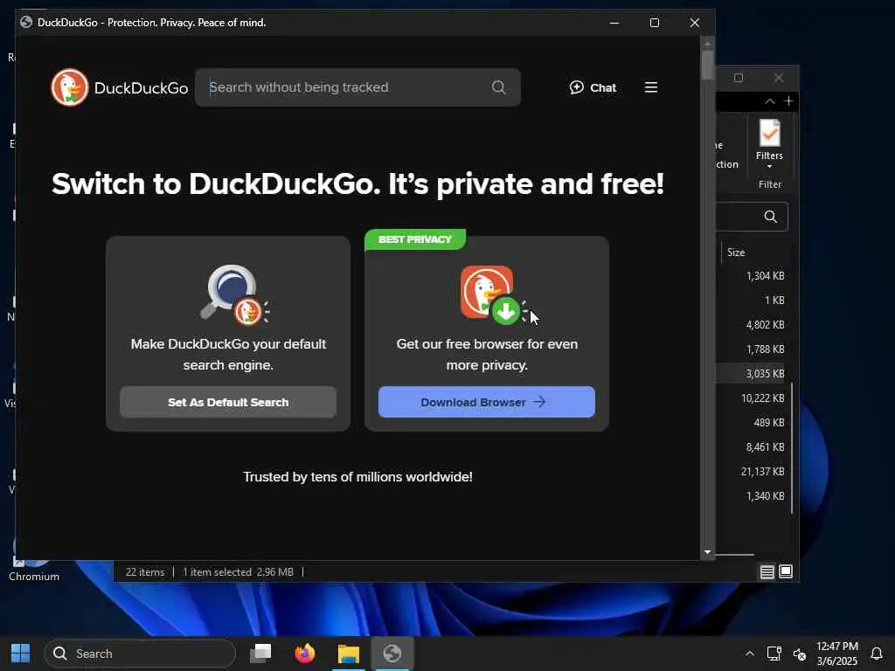This screenshot has width=895, height=671.
Task: Click the Size column header in File Explorer
Action: pyautogui.click(x=736, y=252)
